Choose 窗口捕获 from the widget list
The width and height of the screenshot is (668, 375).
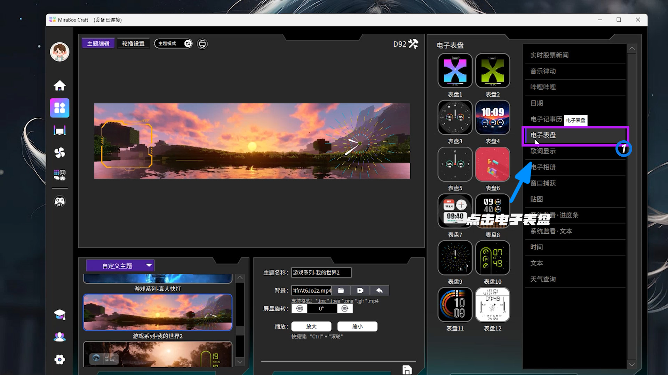point(575,183)
